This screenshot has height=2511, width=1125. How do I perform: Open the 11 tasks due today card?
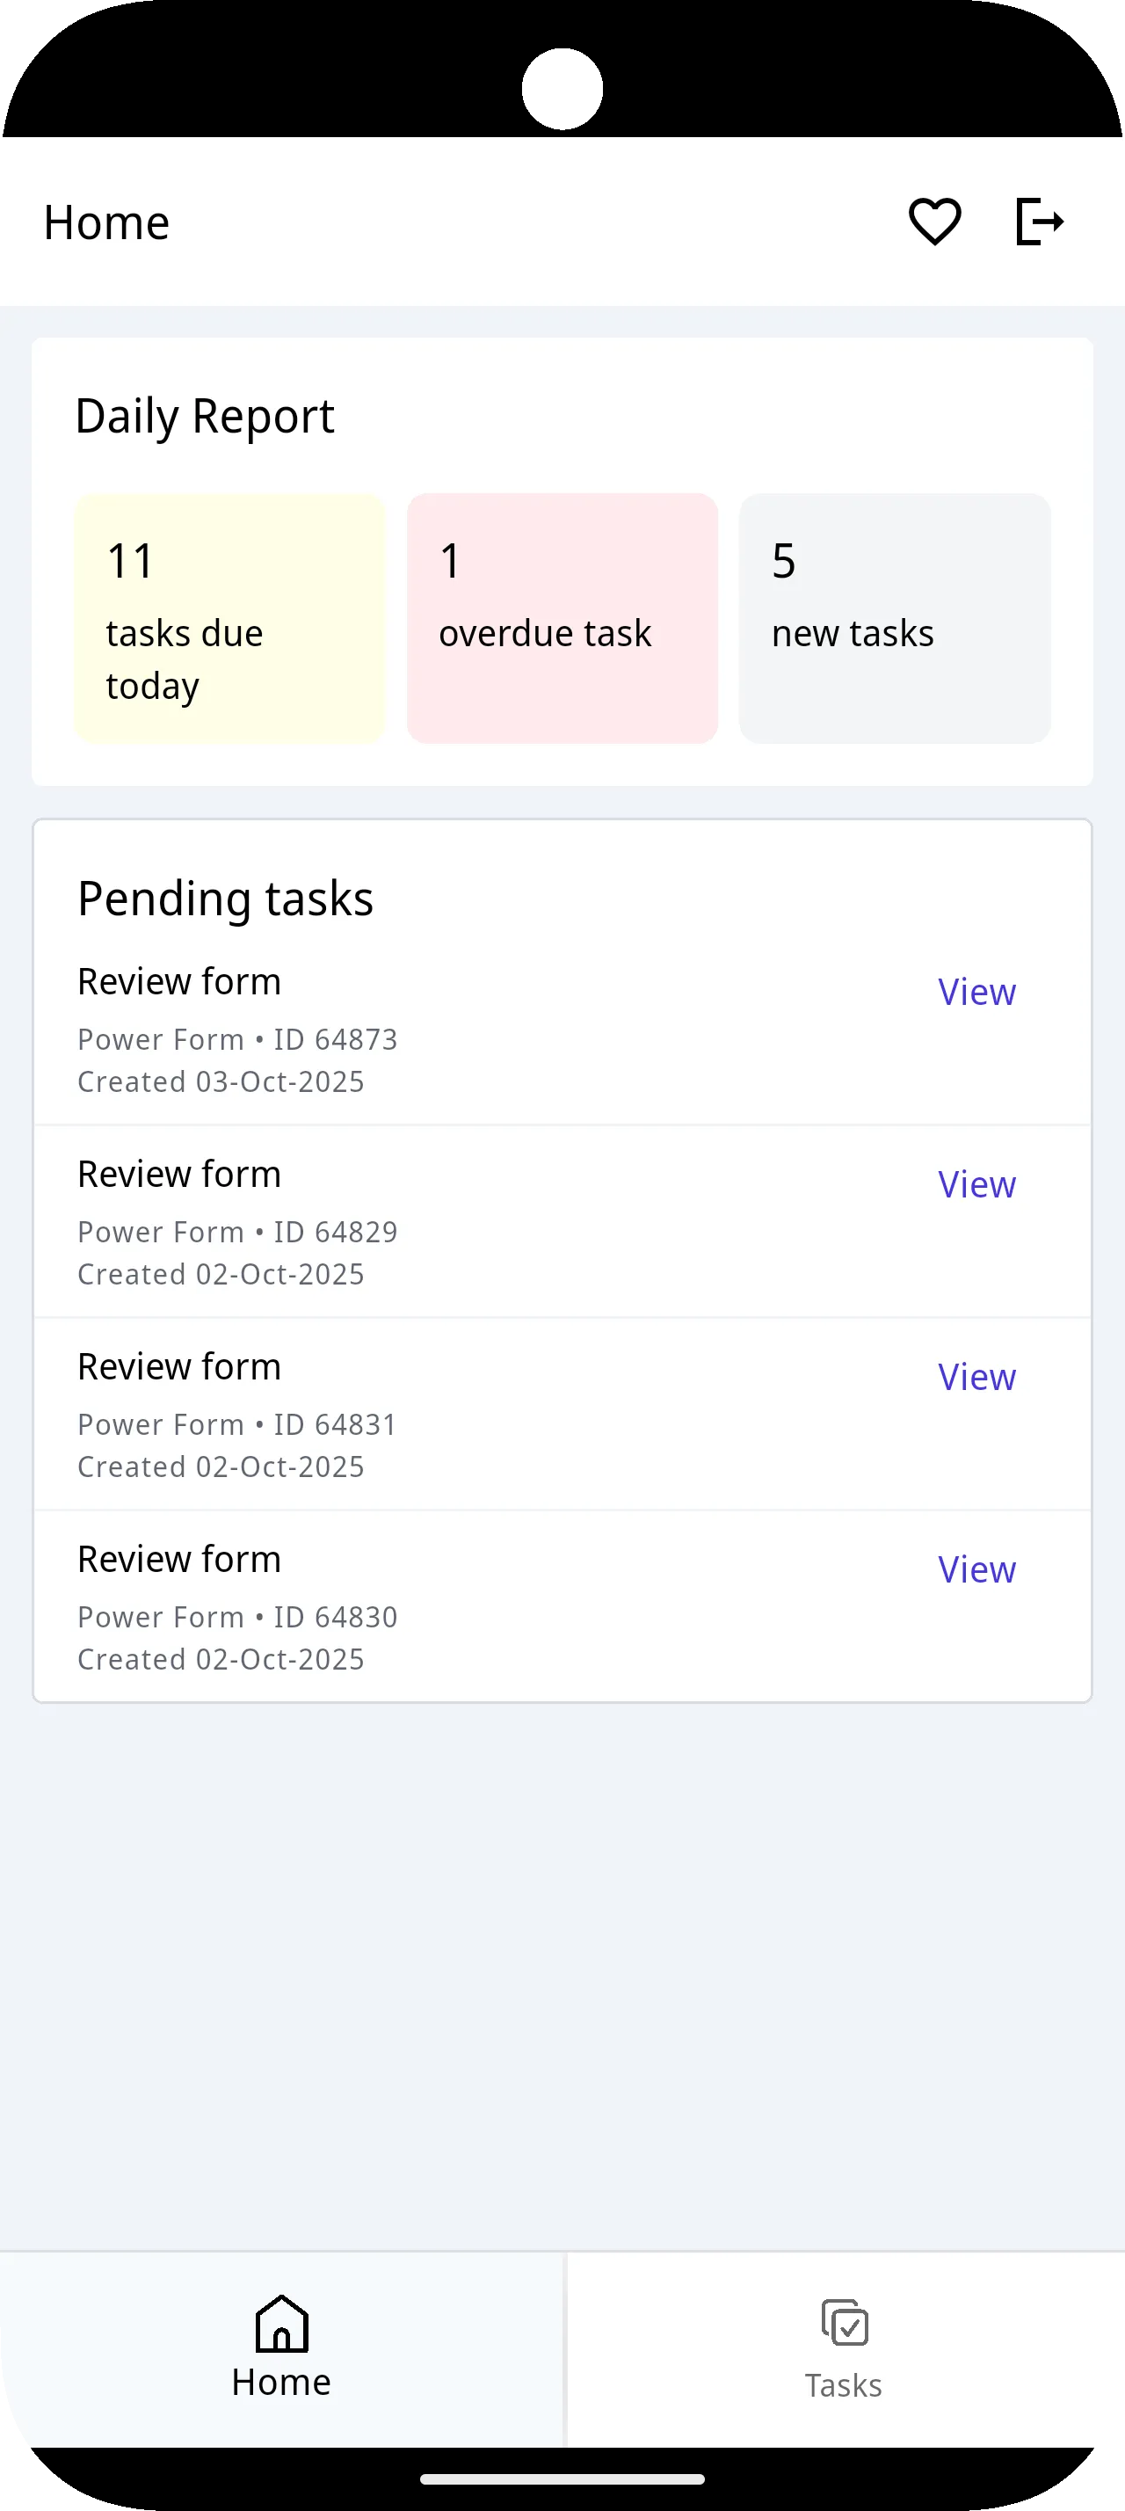click(x=230, y=618)
